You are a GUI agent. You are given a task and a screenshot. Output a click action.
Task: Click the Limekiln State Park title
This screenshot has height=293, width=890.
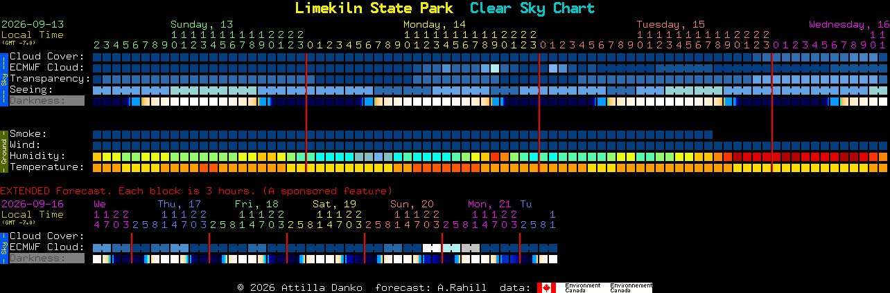[x=374, y=8]
